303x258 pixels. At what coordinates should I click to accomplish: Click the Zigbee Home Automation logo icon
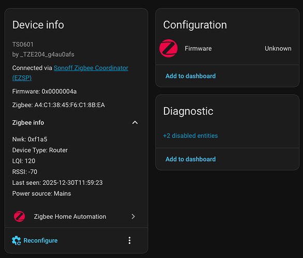pyautogui.click(x=19, y=216)
